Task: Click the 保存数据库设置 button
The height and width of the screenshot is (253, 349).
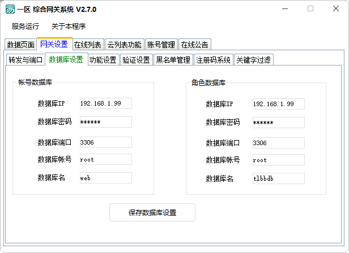Action: [152, 213]
